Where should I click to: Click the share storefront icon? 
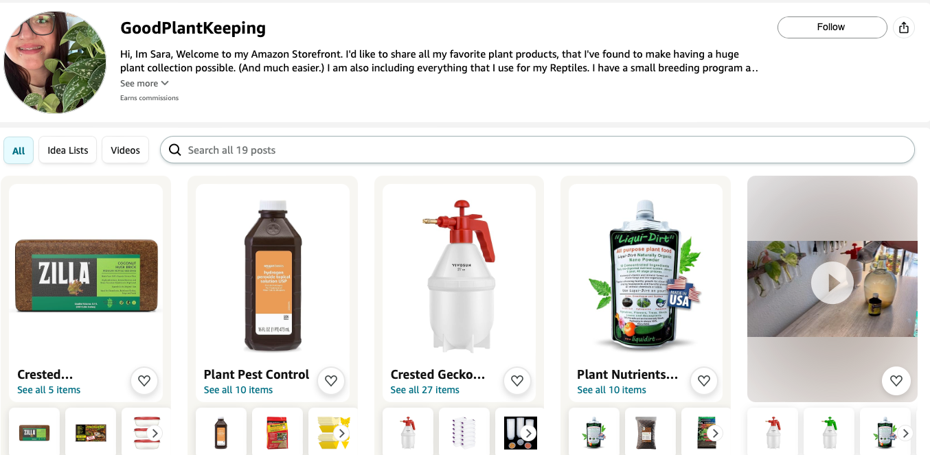pyautogui.click(x=903, y=27)
